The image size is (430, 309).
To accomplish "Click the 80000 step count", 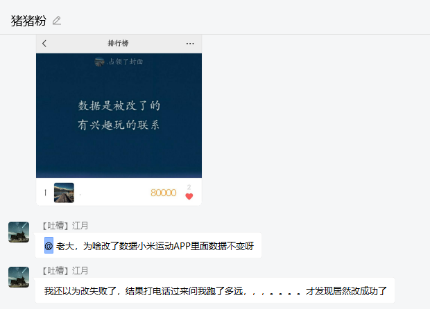I will click(x=164, y=193).
